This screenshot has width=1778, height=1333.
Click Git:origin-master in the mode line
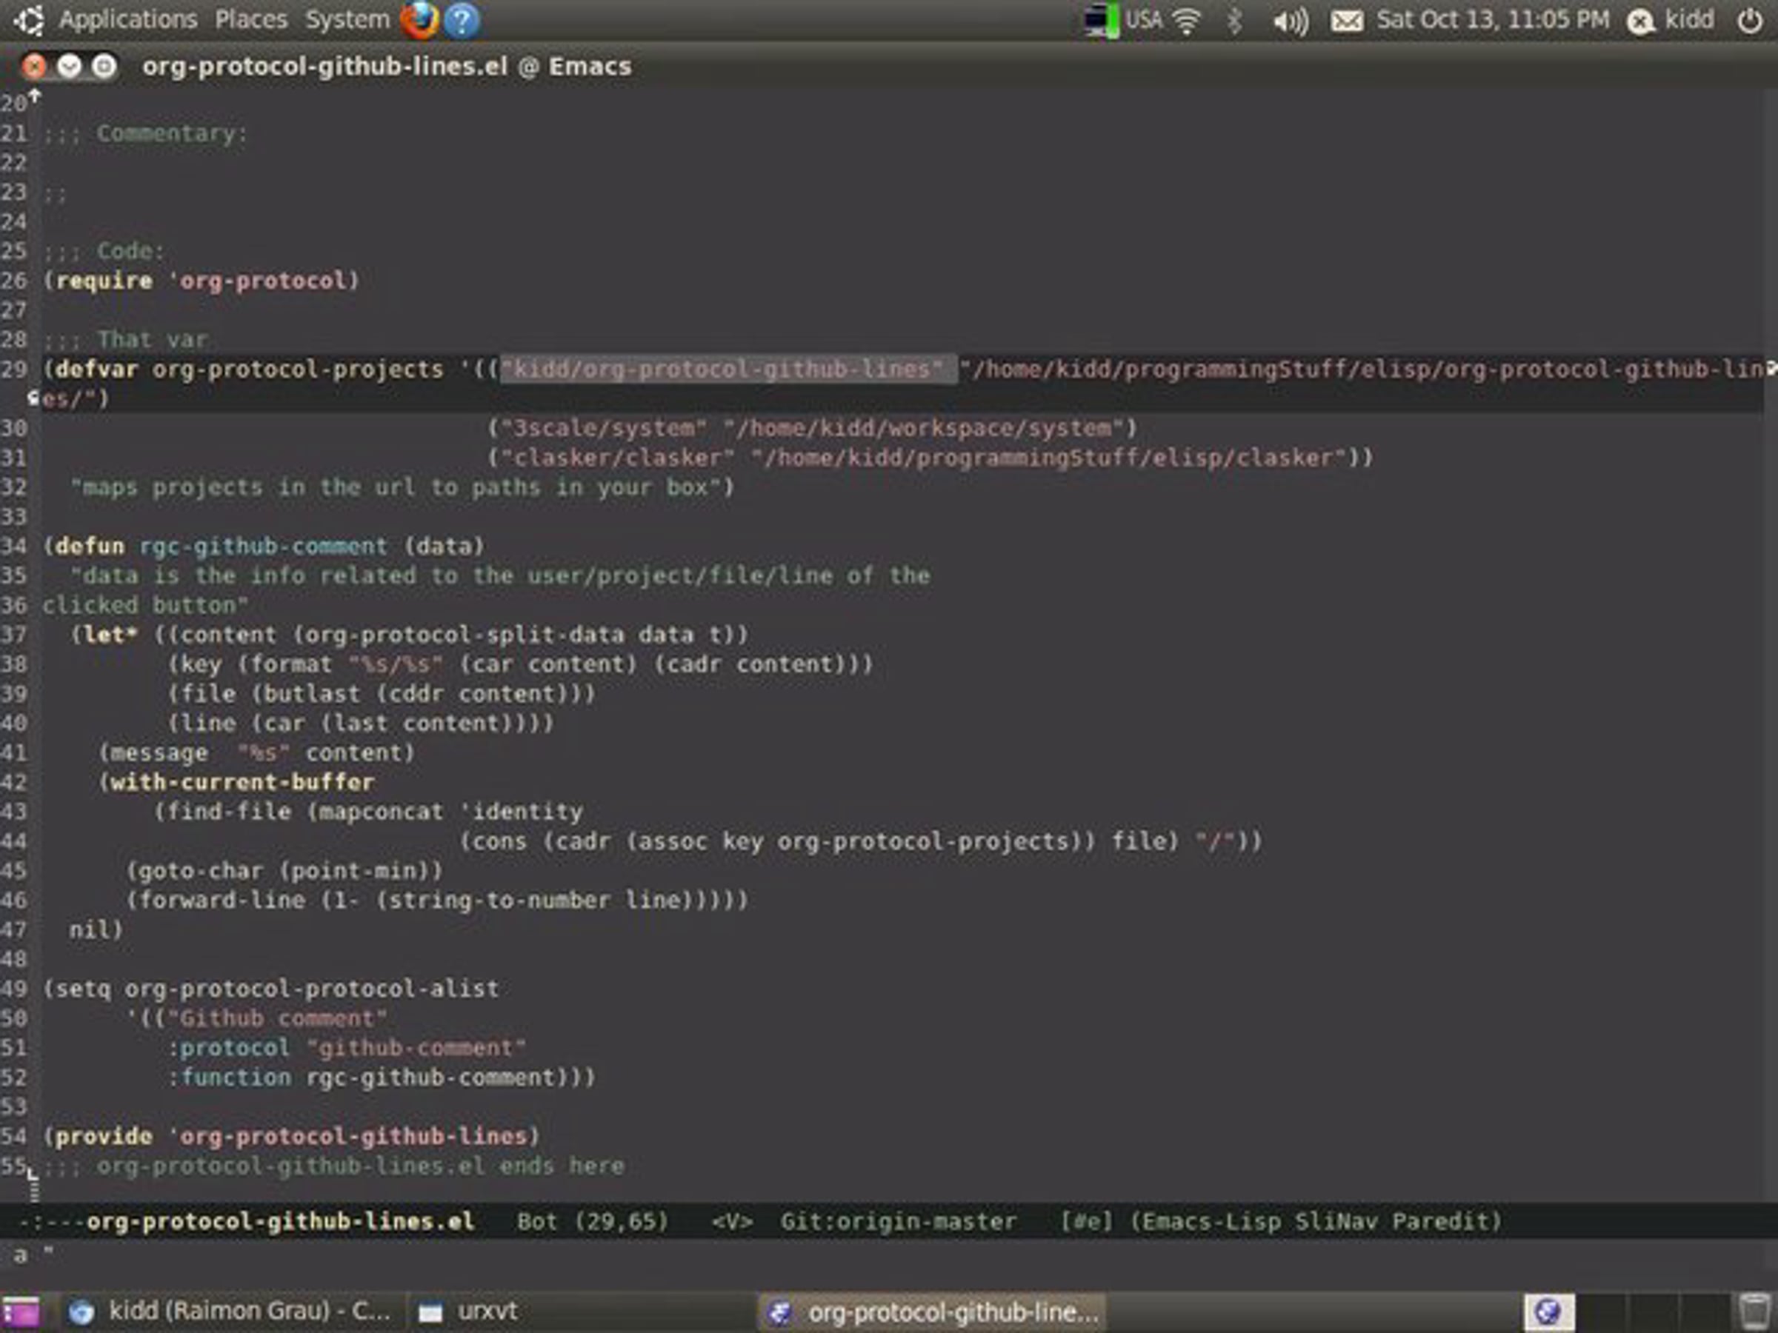point(898,1222)
